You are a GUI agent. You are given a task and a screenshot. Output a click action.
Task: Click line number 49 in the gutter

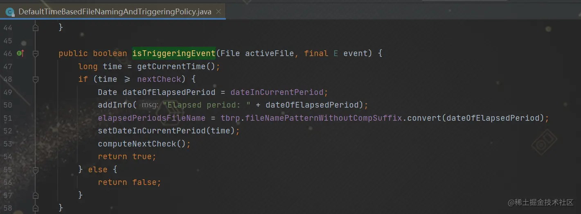point(7,92)
